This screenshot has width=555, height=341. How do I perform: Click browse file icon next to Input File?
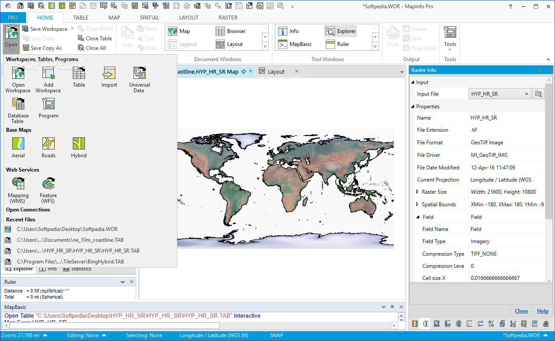(539, 94)
